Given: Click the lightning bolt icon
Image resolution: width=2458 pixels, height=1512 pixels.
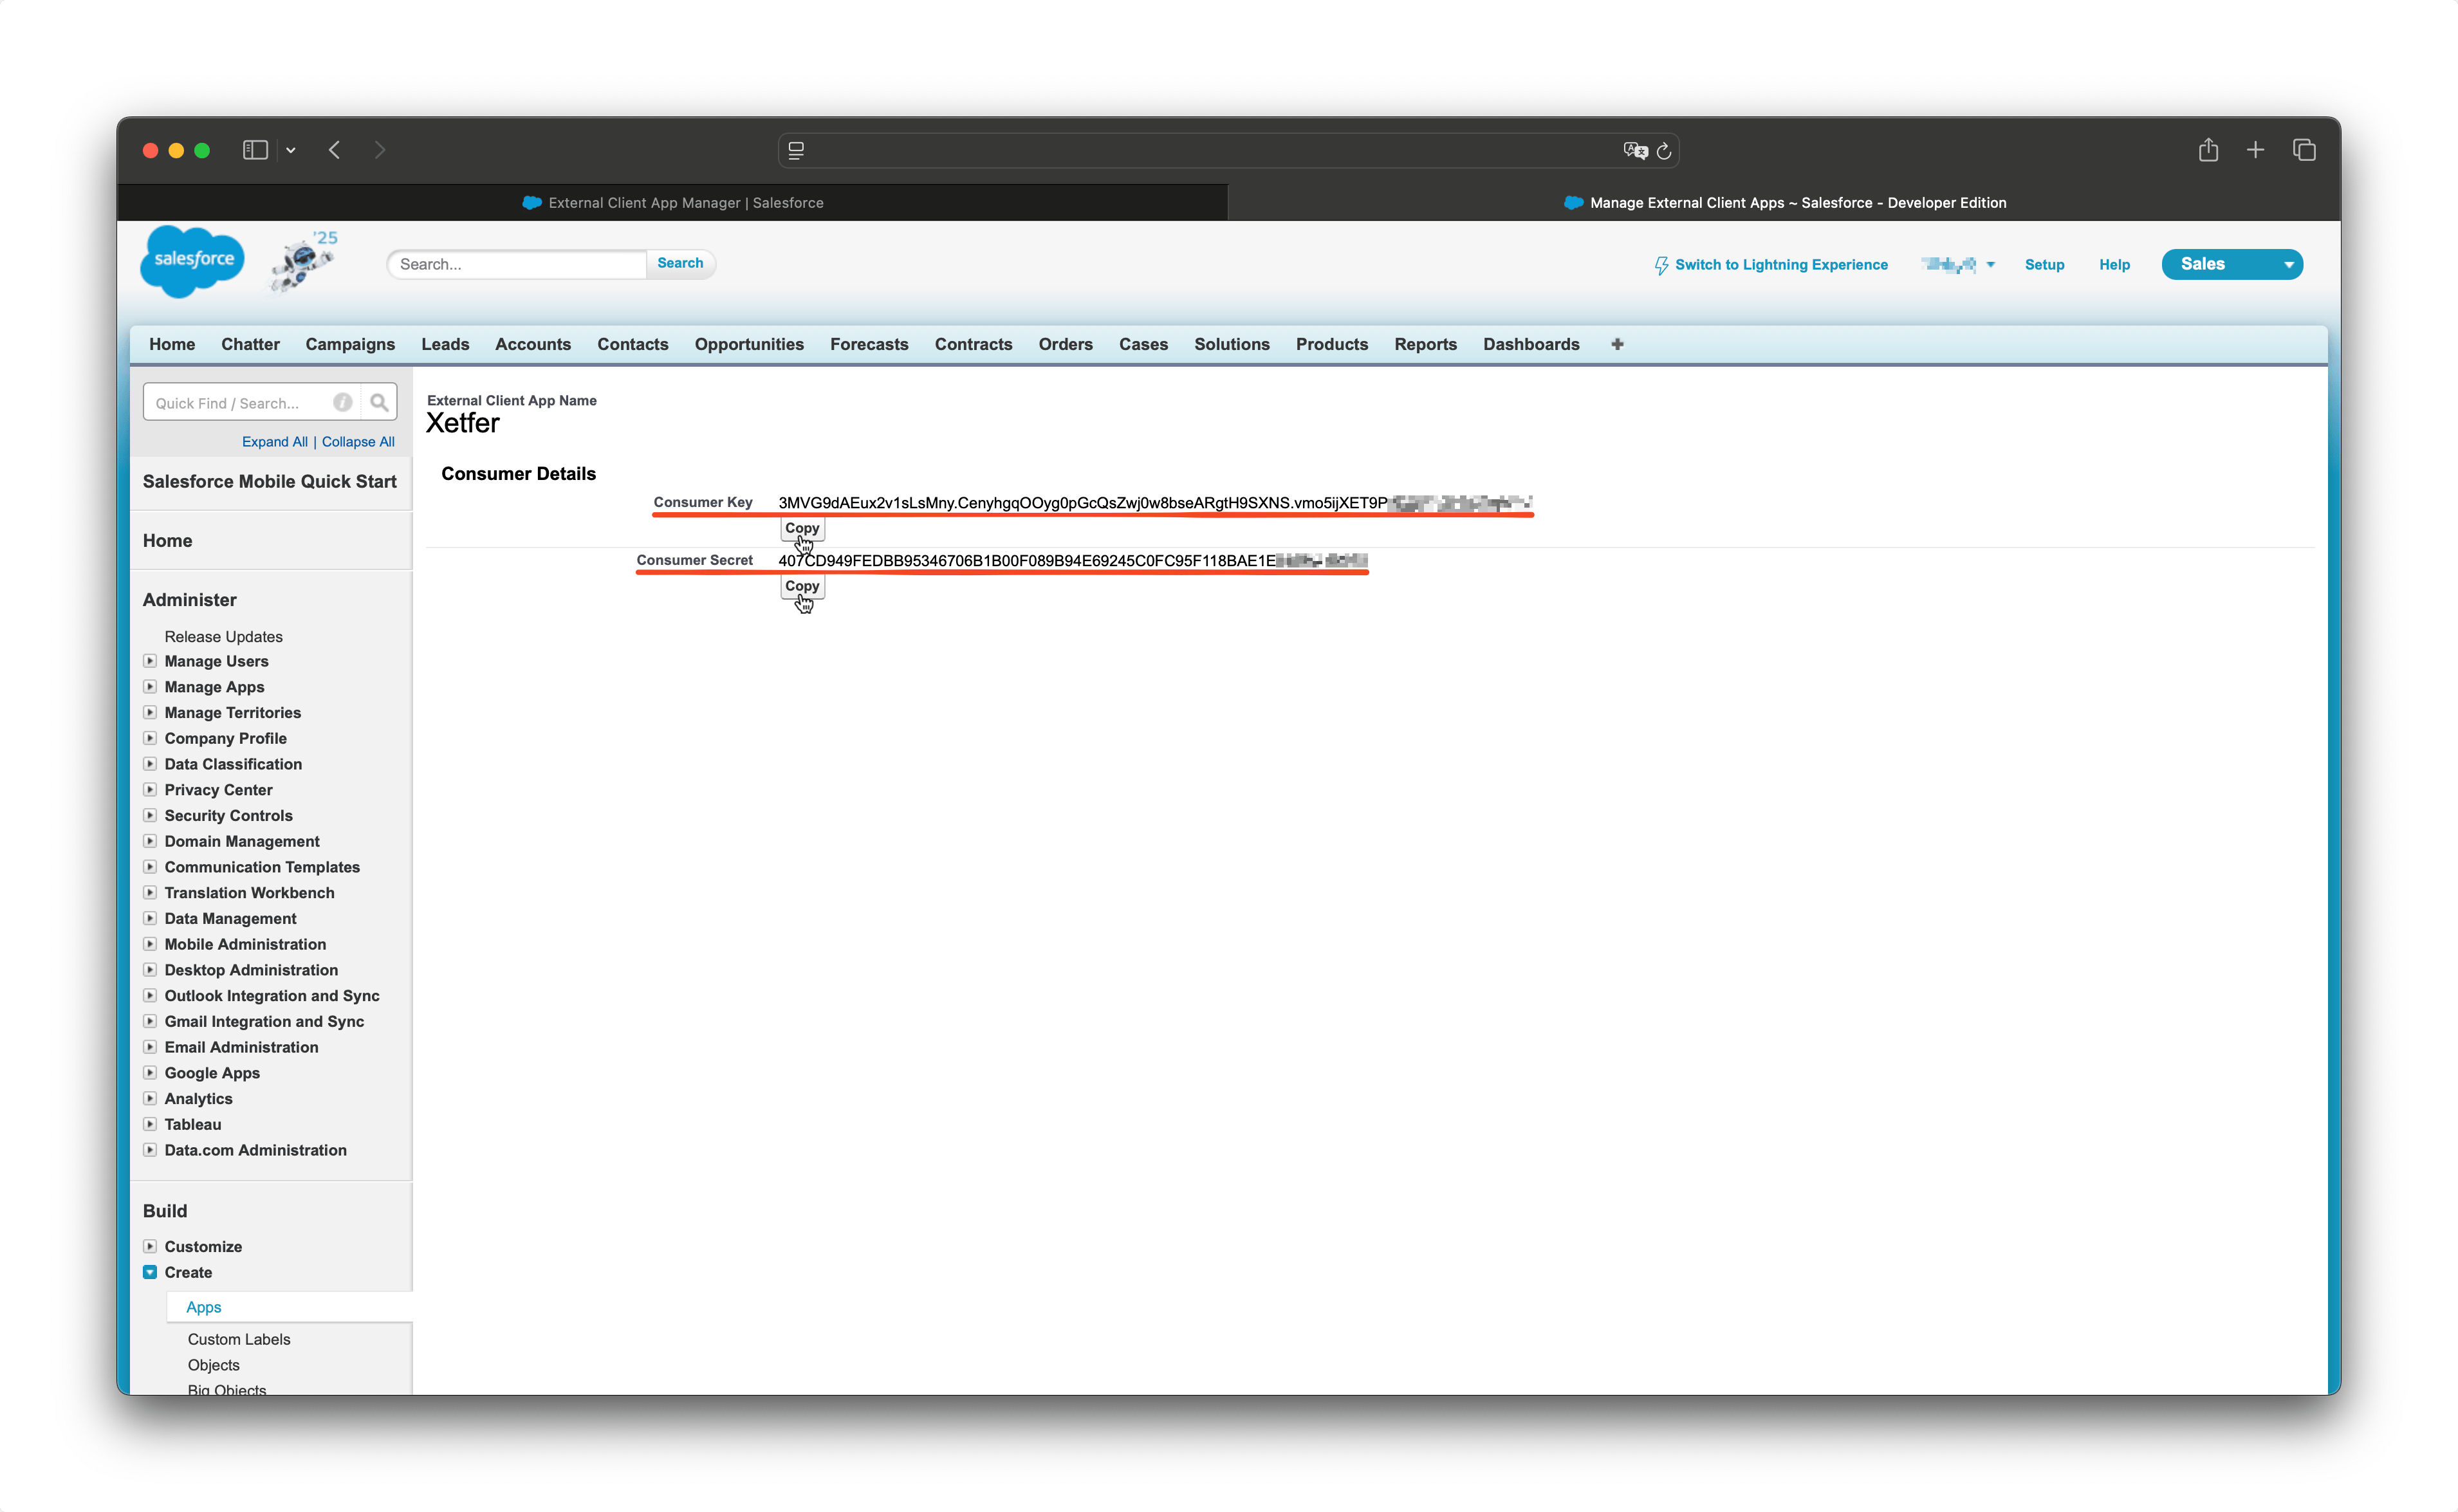Looking at the screenshot, I should coord(1661,265).
